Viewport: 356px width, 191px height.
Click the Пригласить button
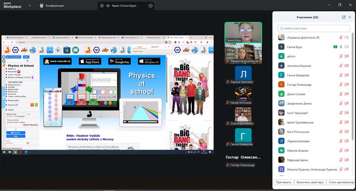coord(283,182)
